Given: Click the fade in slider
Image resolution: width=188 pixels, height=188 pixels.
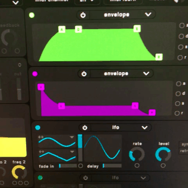Looking at the screenshot, I should click(68, 166).
